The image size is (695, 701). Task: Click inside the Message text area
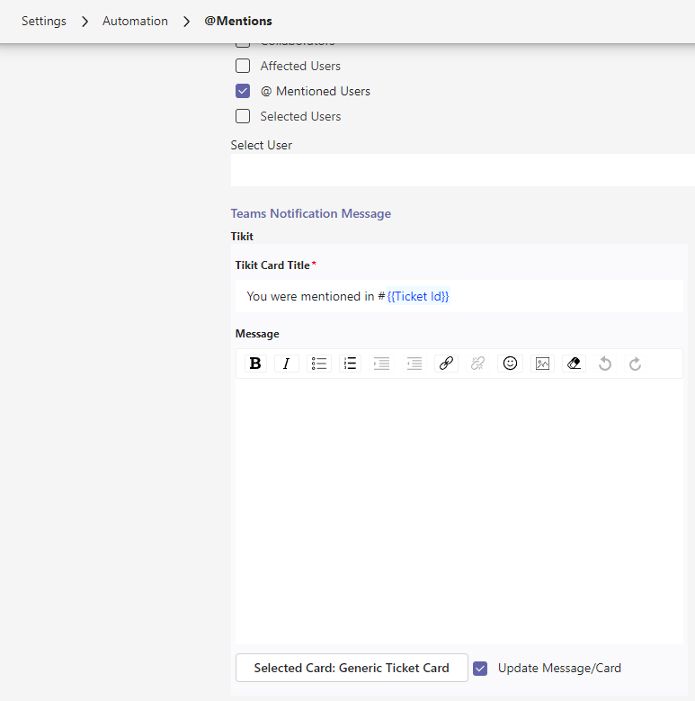pyautogui.click(x=459, y=511)
